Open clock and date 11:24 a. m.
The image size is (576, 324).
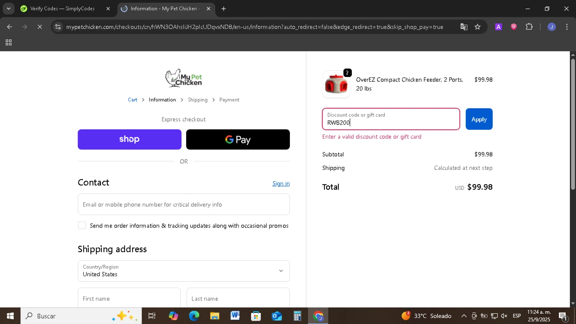click(539, 316)
